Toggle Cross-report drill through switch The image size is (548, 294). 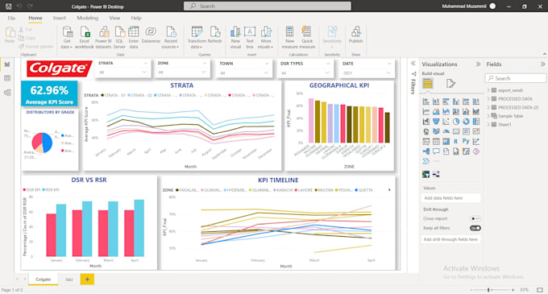point(475,218)
